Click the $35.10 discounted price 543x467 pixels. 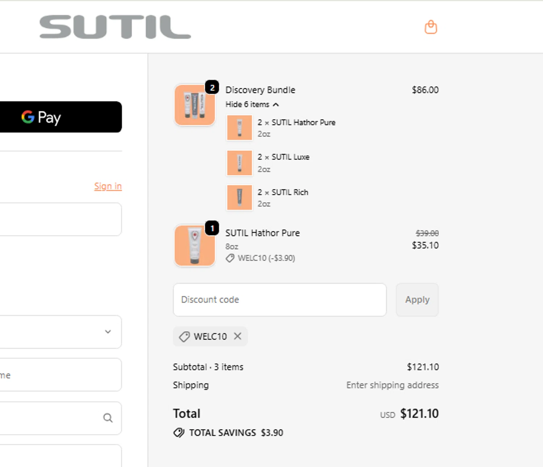click(x=425, y=245)
